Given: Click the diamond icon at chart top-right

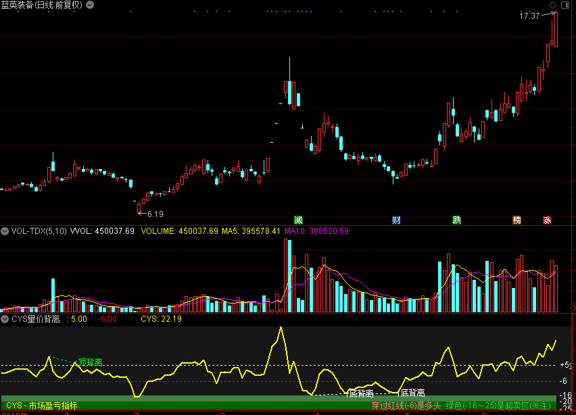Looking at the screenshot, I should [x=552, y=5].
